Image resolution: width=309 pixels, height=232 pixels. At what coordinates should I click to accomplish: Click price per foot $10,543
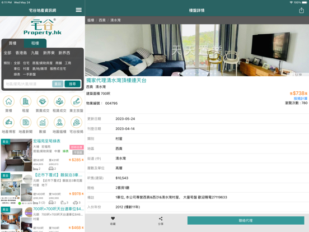click(122, 178)
